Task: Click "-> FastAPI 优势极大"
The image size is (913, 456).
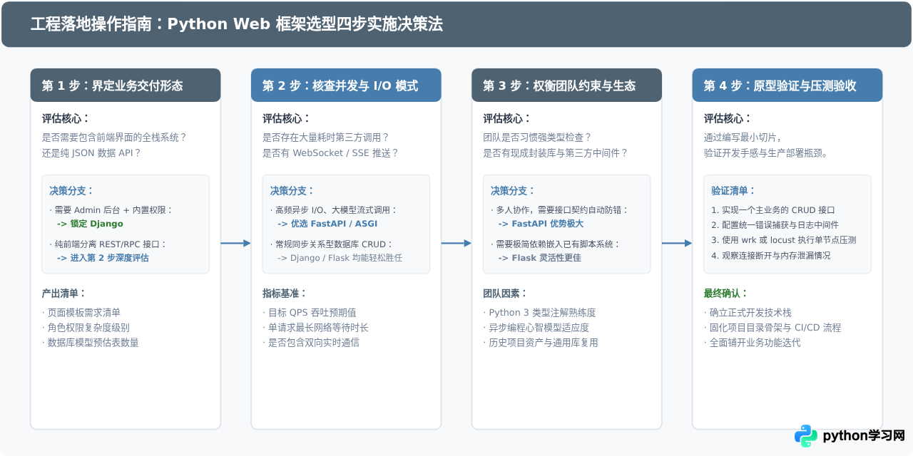Action: tap(541, 224)
